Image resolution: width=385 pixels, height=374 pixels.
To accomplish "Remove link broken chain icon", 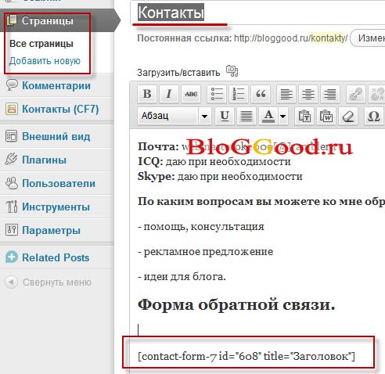I will tap(377, 94).
